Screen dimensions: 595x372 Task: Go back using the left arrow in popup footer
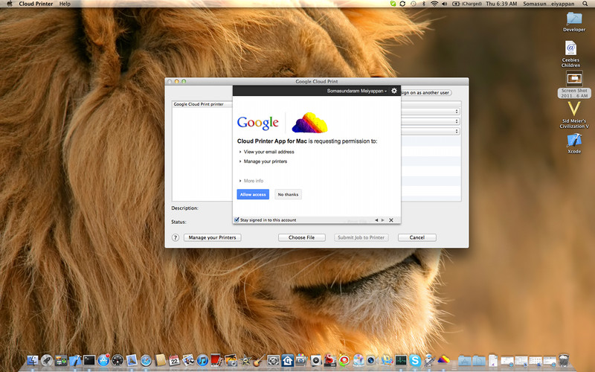click(376, 220)
